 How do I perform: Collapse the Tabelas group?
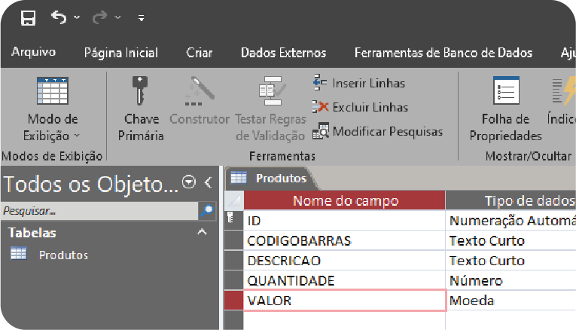point(202,232)
